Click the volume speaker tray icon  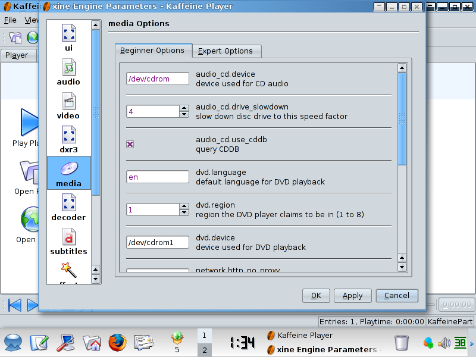pyautogui.click(x=444, y=343)
